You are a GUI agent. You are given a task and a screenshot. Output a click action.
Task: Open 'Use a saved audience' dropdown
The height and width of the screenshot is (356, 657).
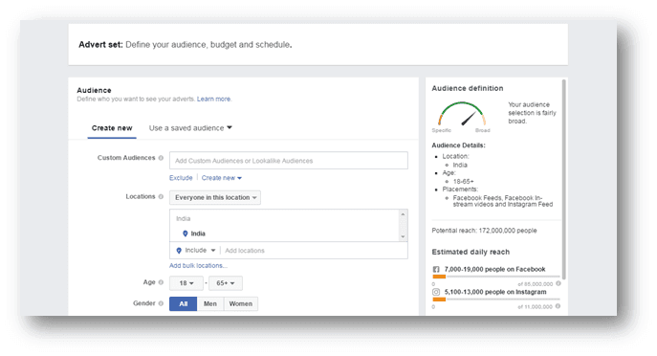coord(190,128)
